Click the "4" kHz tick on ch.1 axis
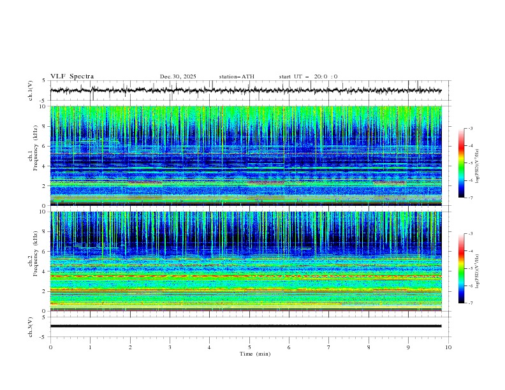The image size is (505, 390). pyautogui.click(x=45, y=166)
